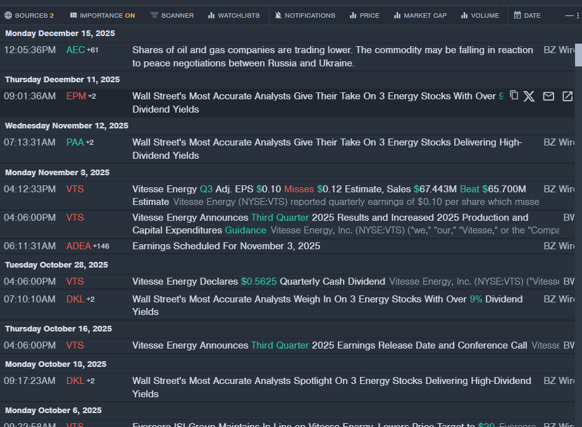Click the PAA ticker on November 12
Screen dimensions: 582x427
[x=75, y=142]
